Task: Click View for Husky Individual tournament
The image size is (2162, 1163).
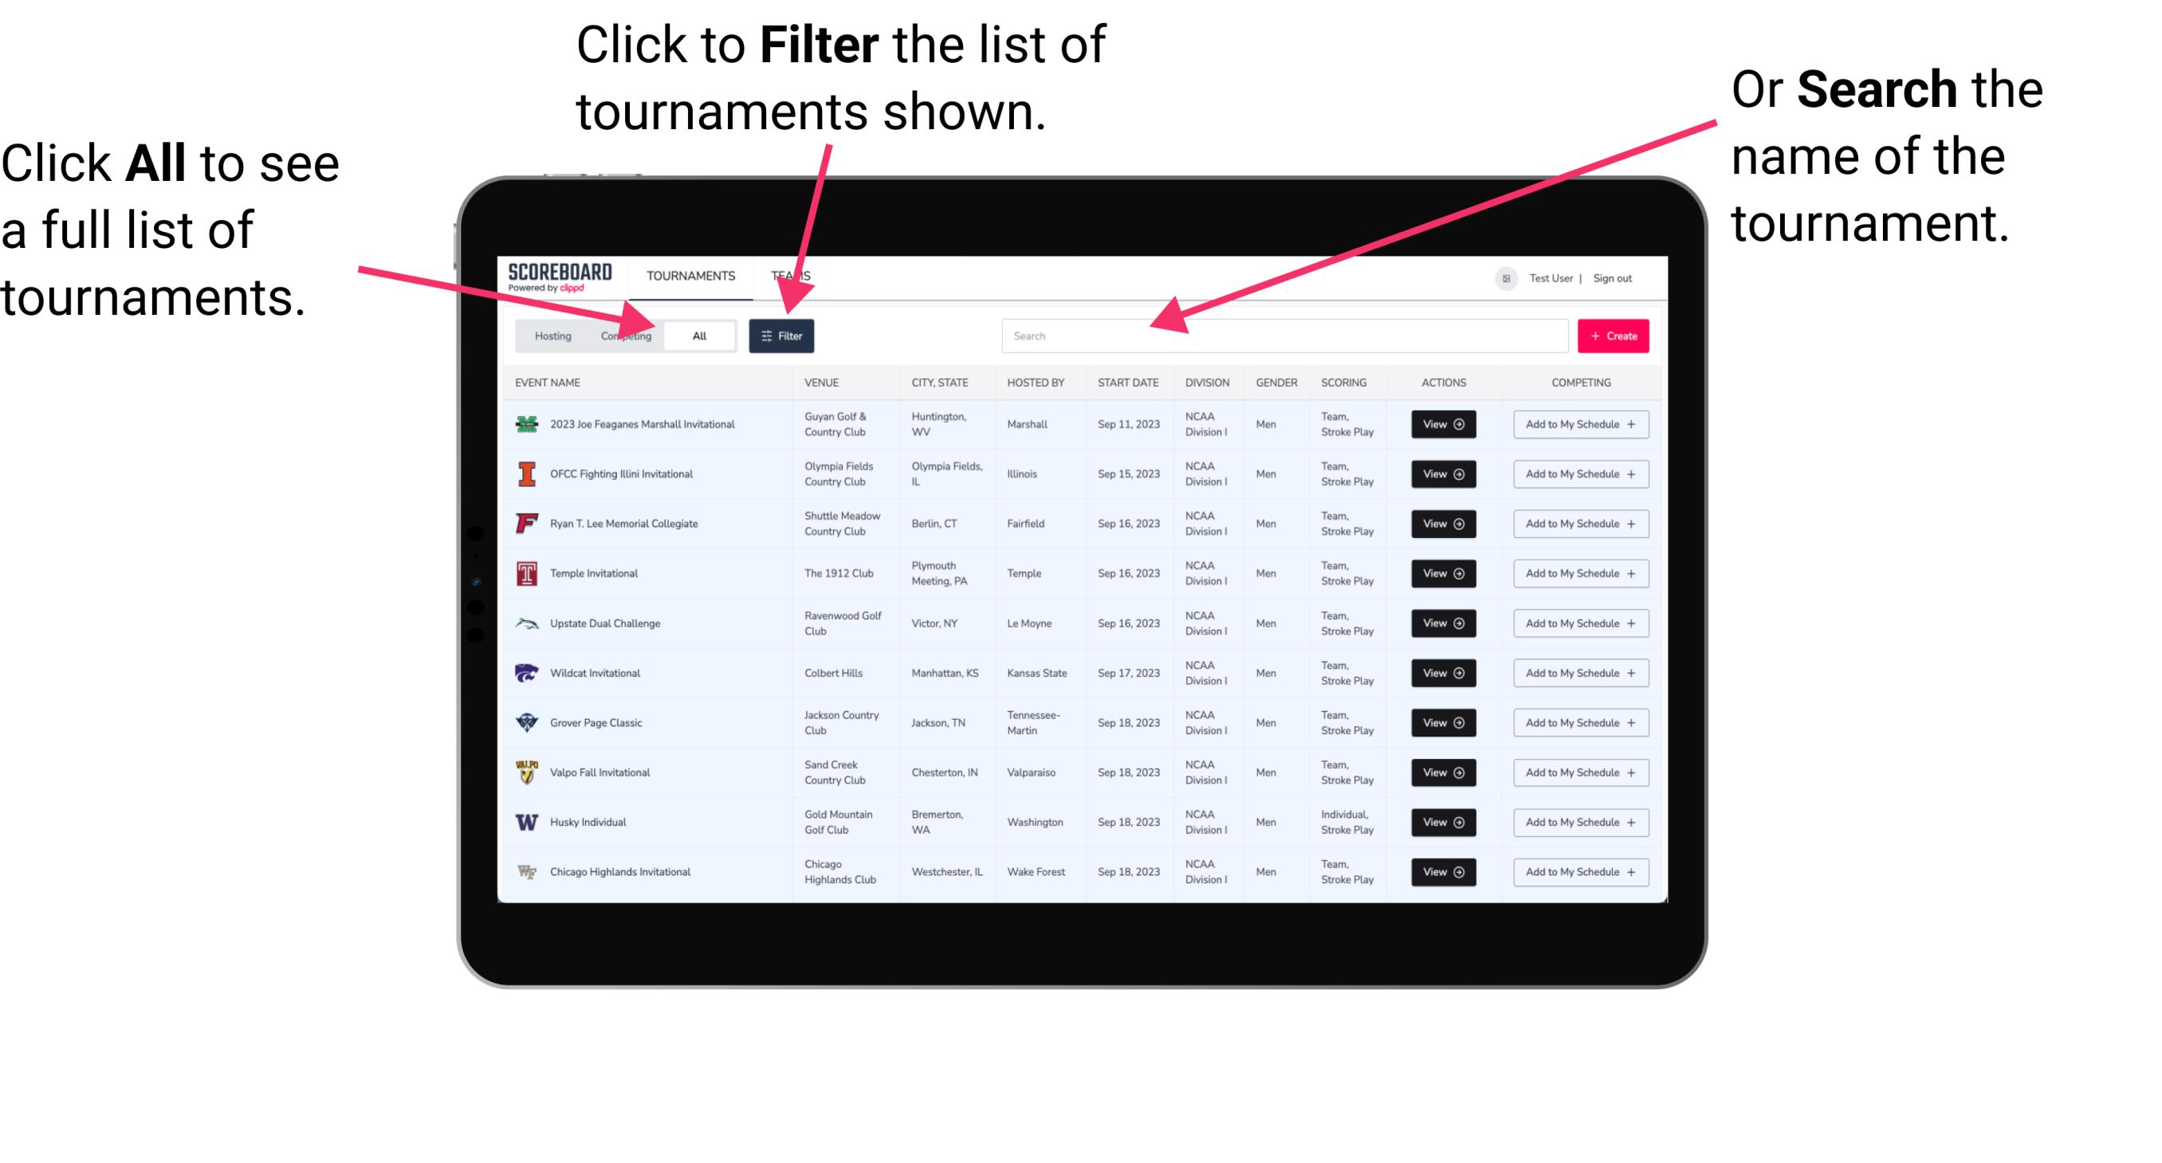Action: coord(1442,821)
